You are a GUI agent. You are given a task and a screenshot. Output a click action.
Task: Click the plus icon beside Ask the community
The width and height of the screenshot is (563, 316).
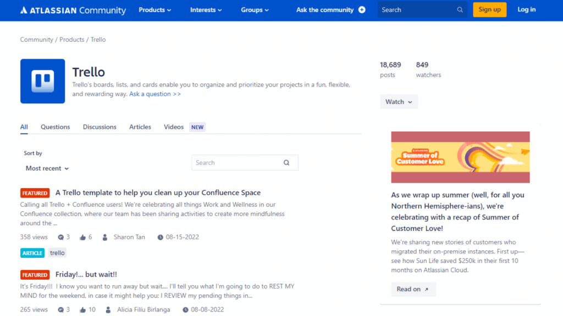pos(362,9)
